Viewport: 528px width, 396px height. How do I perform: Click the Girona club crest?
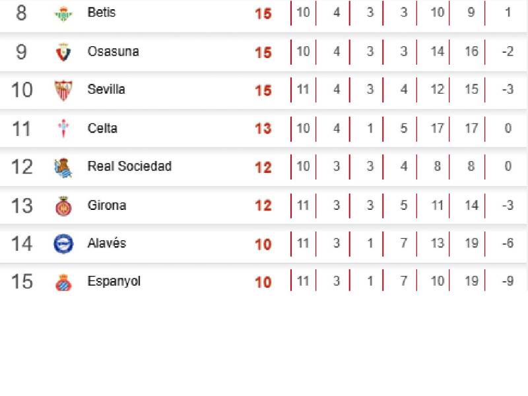[x=63, y=206]
